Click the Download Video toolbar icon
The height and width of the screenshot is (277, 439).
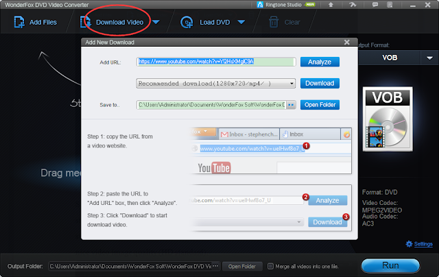point(85,22)
